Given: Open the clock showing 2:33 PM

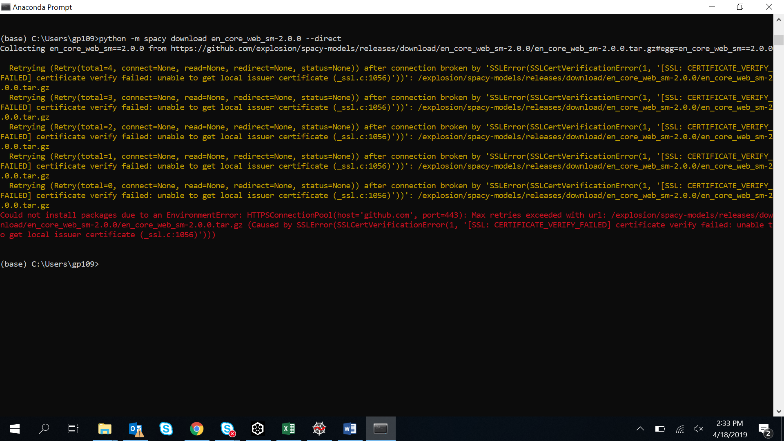Looking at the screenshot, I should 730,429.
